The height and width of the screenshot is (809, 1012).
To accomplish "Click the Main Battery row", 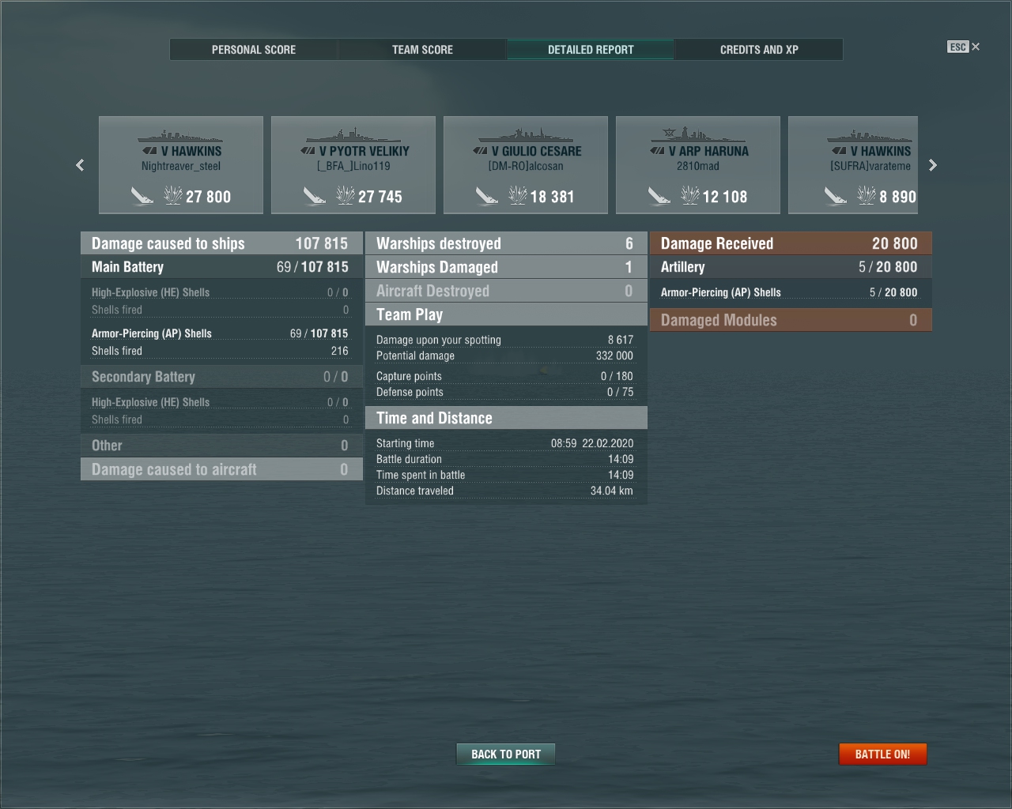I will [221, 267].
